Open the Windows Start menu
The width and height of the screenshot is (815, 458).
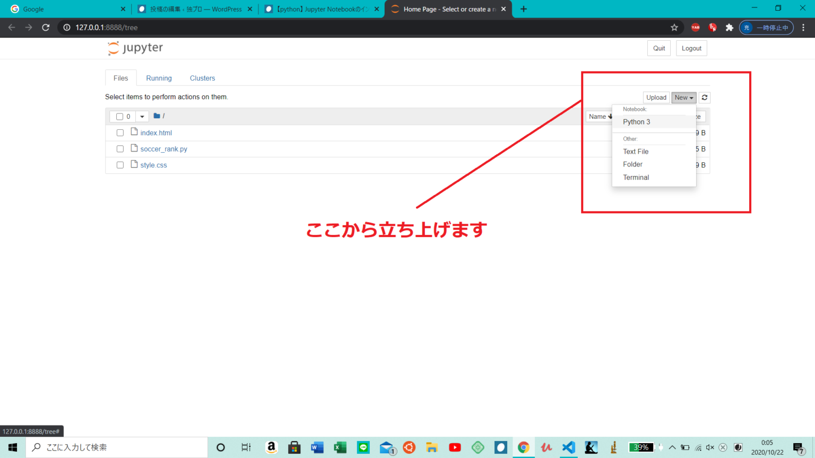(x=12, y=447)
